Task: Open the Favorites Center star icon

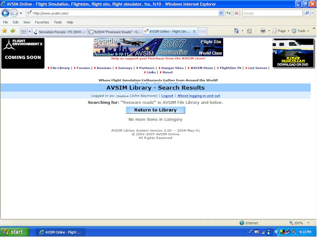Action: (x=5, y=31)
